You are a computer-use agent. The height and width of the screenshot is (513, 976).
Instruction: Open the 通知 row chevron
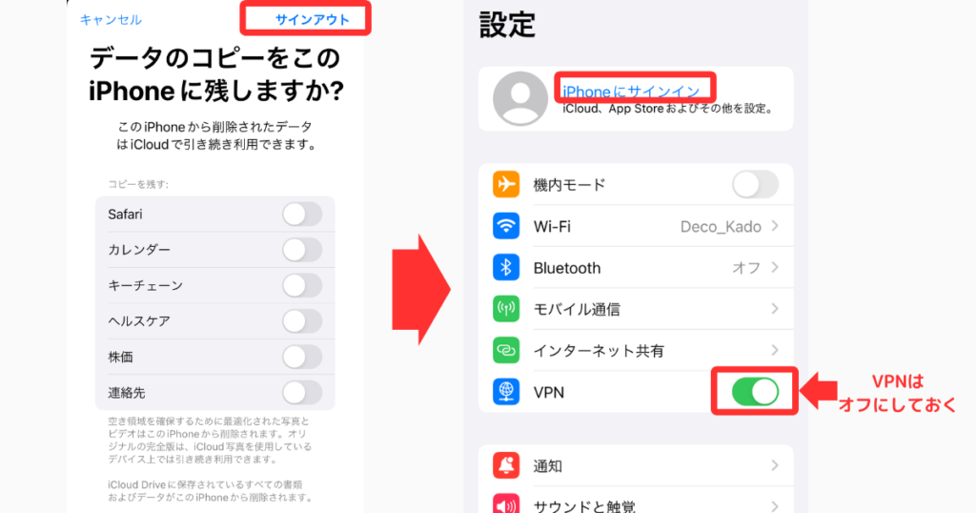[775, 465]
